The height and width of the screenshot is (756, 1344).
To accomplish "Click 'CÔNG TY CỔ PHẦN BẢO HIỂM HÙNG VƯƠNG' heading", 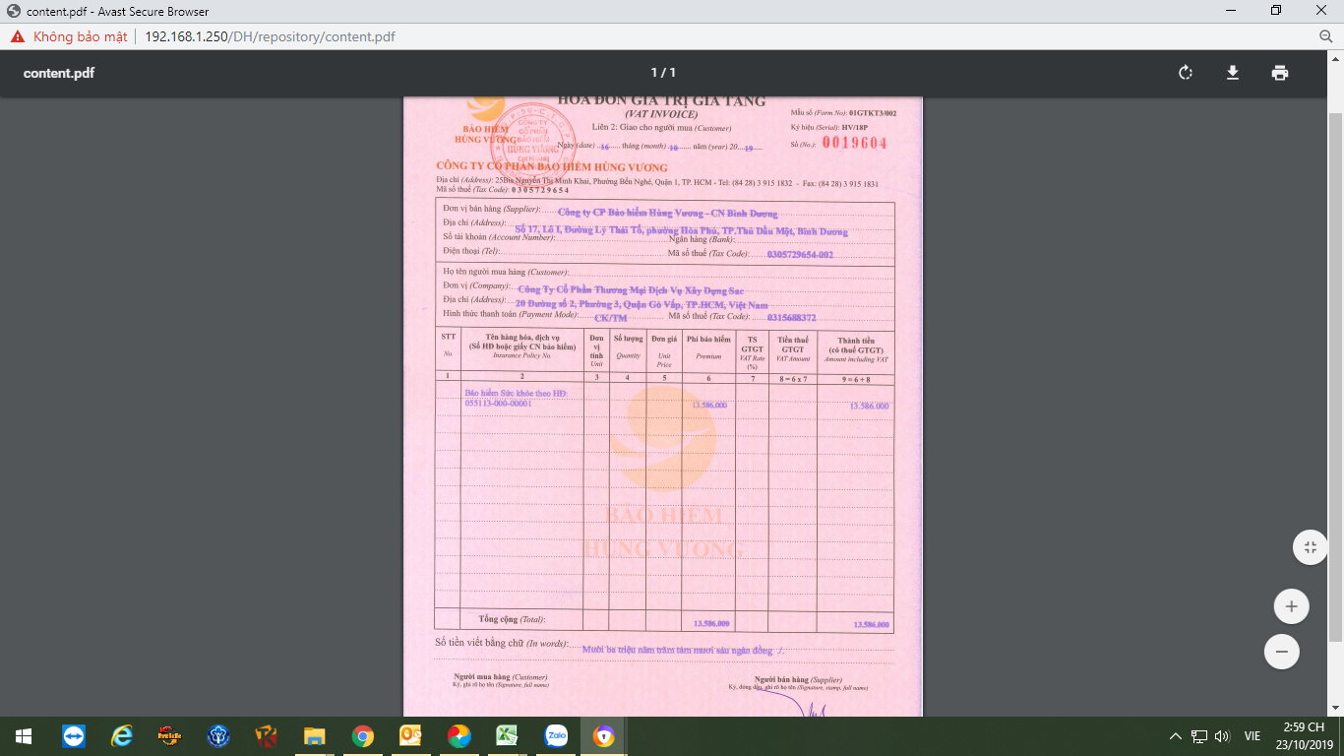I will (552, 167).
